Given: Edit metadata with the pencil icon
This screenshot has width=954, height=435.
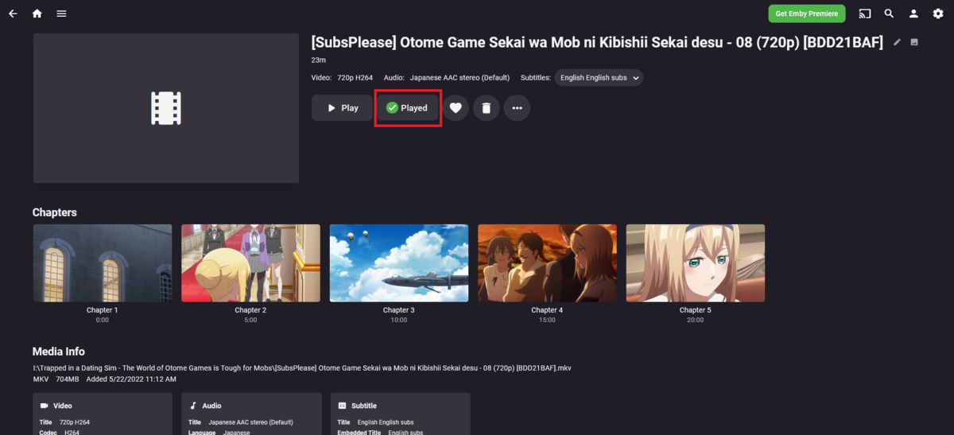Looking at the screenshot, I should coord(897,42).
